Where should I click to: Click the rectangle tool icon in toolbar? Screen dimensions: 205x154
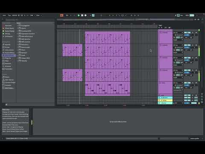[122, 15]
